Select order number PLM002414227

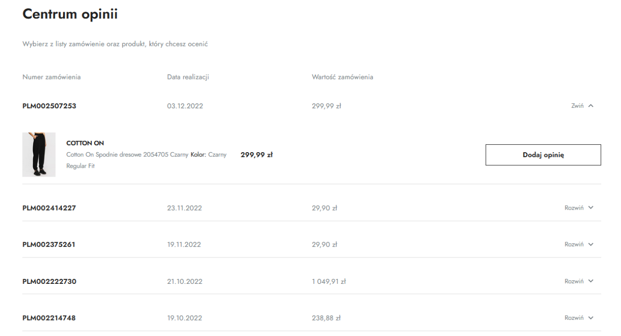point(49,208)
